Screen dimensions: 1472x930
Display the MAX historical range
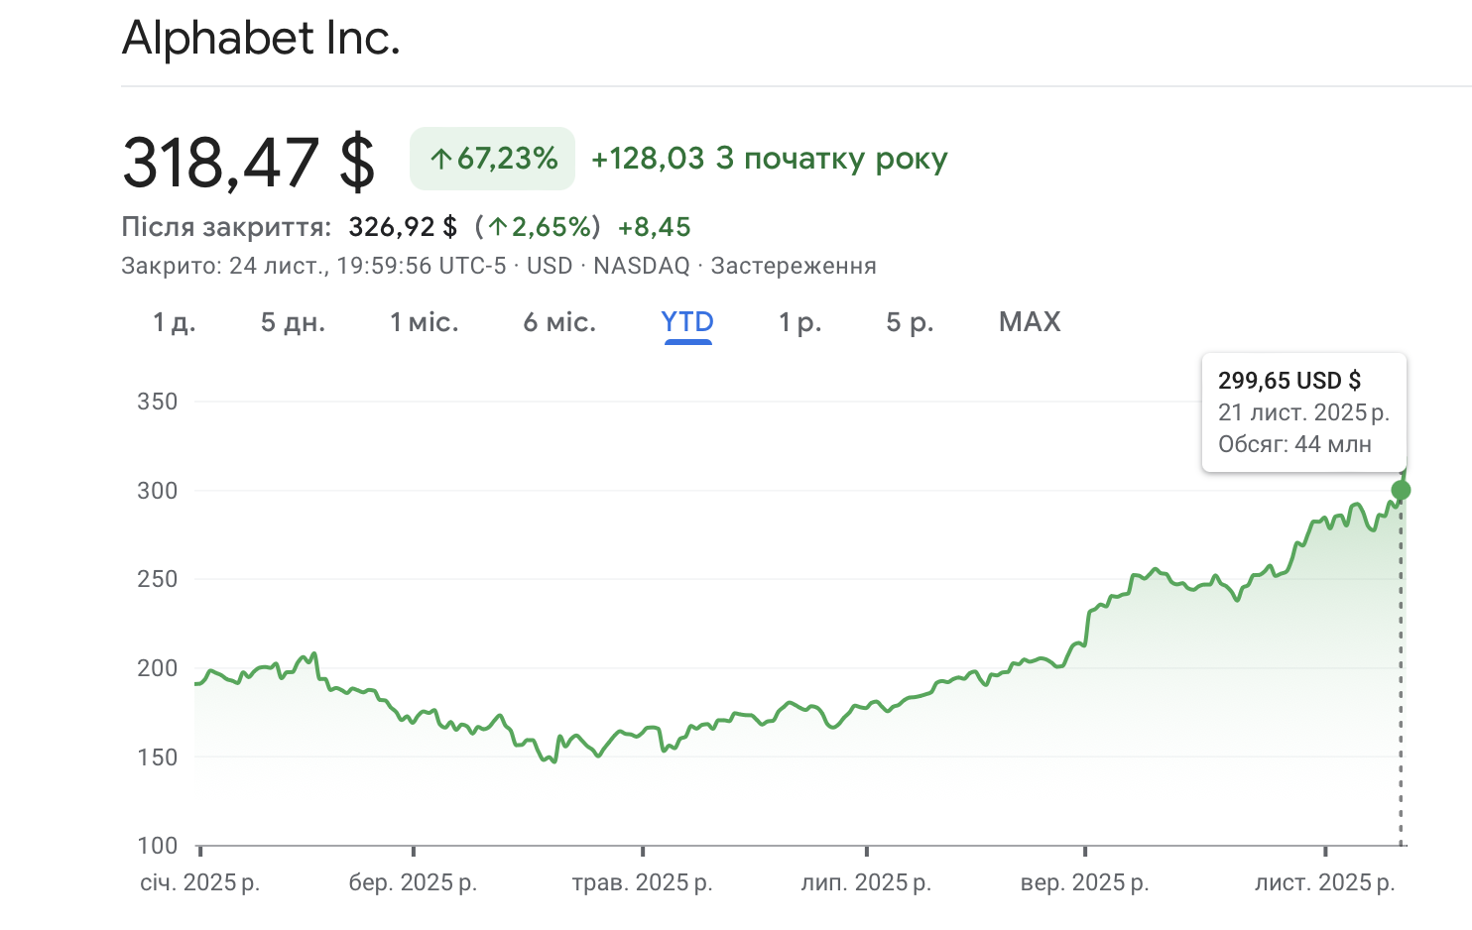coord(1030,322)
